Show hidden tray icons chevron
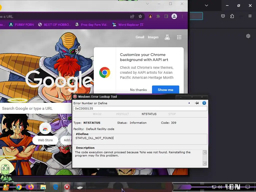Screen dimensions: 256x192 point(208,187)
